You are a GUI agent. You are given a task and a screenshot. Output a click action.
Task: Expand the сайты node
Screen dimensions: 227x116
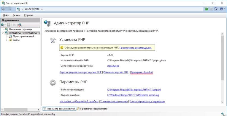pyautogui.click(x=6, y=40)
